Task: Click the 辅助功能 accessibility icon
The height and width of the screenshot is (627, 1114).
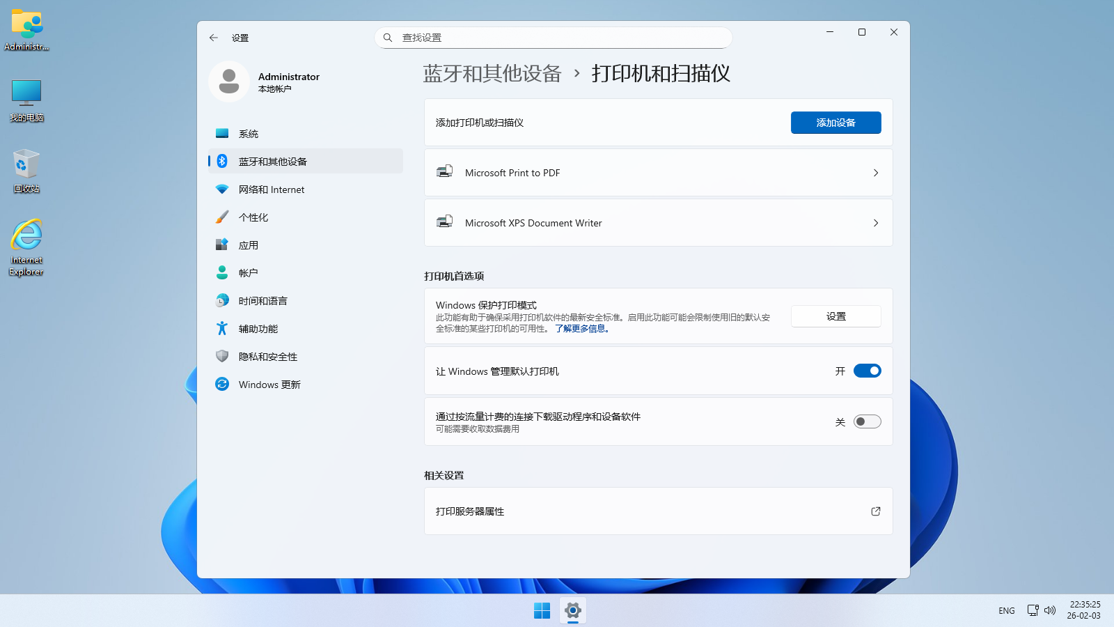Action: point(222,328)
